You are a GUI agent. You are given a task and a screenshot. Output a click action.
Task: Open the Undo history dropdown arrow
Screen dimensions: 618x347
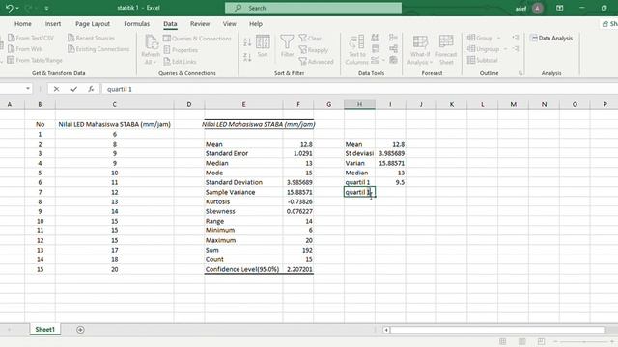pyautogui.click(x=17, y=9)
